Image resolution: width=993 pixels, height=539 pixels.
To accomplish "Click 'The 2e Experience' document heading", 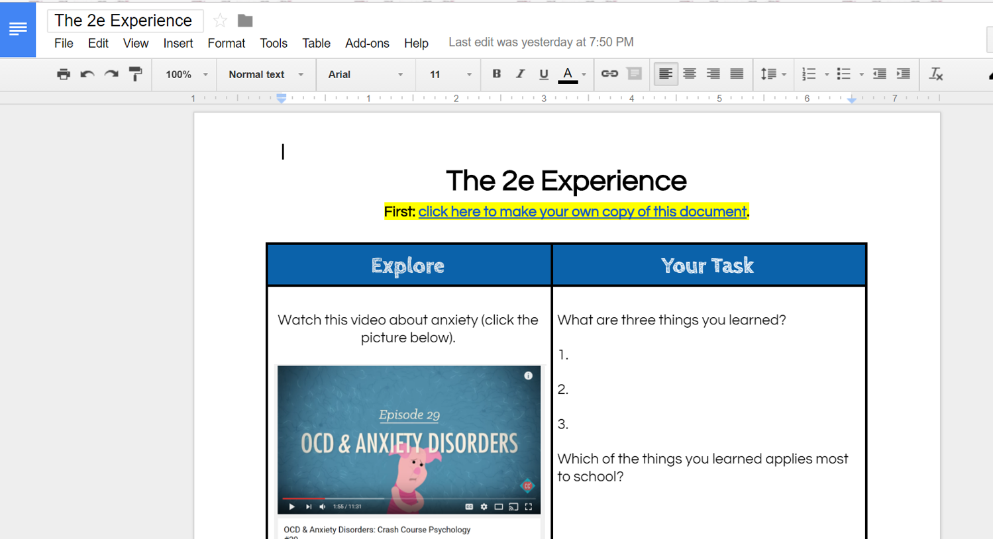I will point(566,181).
